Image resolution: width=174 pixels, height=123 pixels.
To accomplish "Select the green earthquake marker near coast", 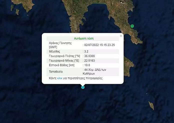I will tap(132, 26).
